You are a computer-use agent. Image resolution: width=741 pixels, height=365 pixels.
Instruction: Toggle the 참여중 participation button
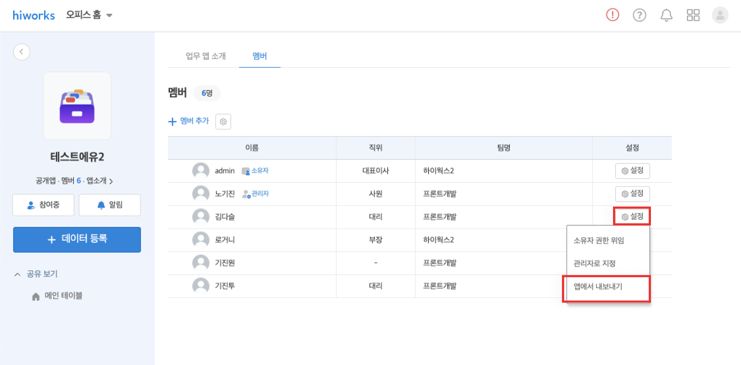point(43,205)
